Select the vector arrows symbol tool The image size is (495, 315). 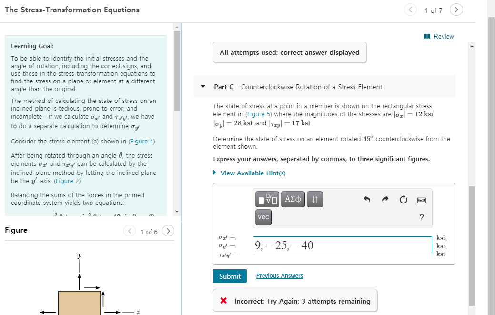pyautogui.click(x=315, y=199)
